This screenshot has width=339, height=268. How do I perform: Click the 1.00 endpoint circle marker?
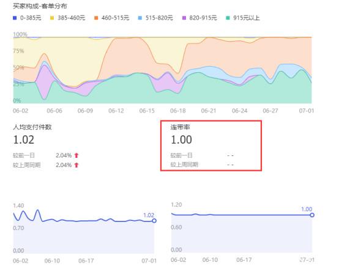pos(312,215)
